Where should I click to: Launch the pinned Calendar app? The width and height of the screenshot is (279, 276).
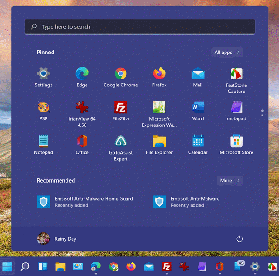pyautogui.click(x=198, y=145)
